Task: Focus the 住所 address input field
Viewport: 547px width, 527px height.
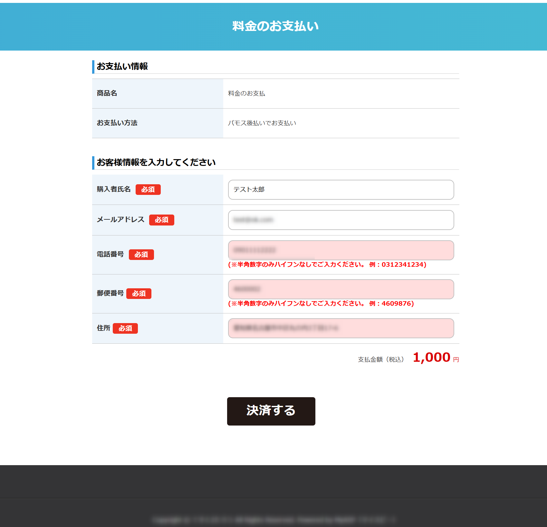Action: tap(341, 328)
